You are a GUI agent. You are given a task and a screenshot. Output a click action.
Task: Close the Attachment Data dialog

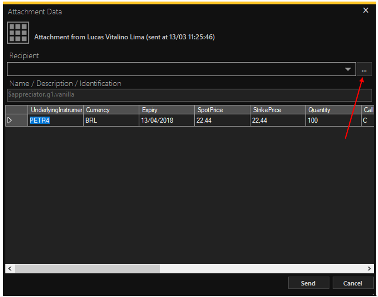(366, 10)
